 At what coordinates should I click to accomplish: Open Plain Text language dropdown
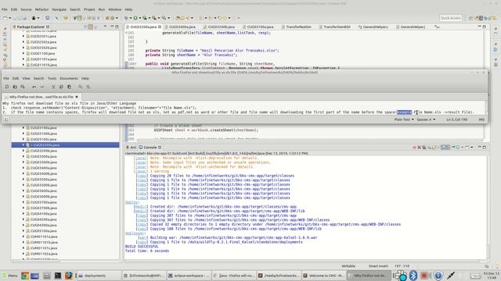click(x=404, y=119)
